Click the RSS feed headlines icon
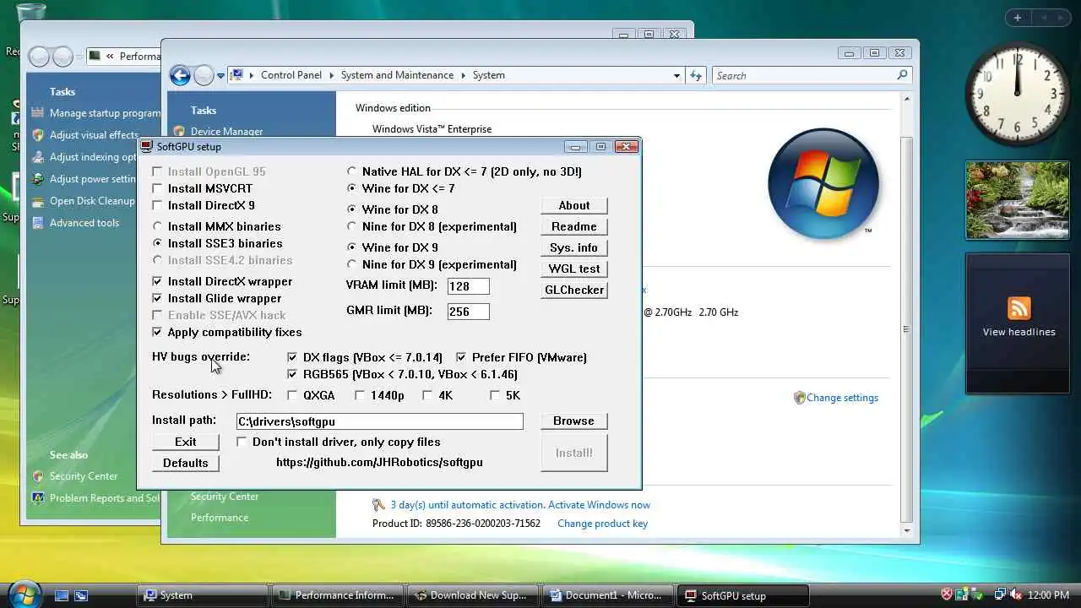Screen dimensions: 1081x608 point(1019,308)
